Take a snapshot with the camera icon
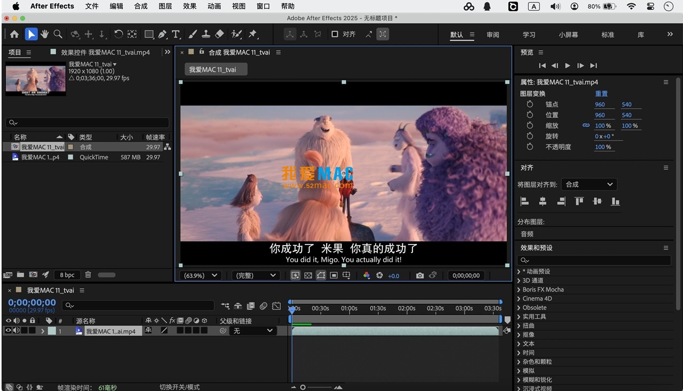Image resolution: width=683 pixels, height=391 pixels. tap(420, 275)
